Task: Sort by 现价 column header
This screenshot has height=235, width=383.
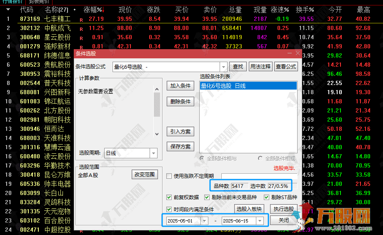Action: [x=125, y=10]
